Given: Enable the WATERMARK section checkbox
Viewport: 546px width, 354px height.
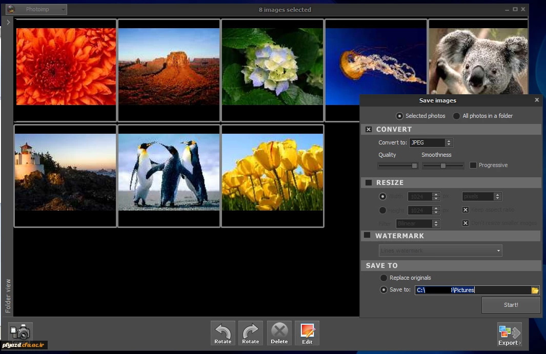Looking at the screenshot, I should pos(367,236).
